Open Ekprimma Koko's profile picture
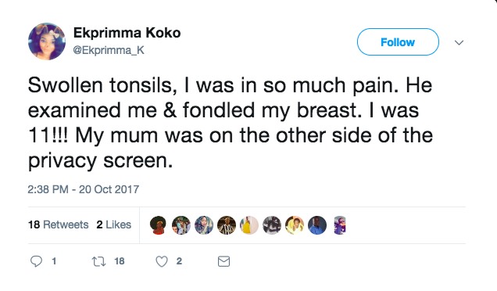 [x=47, y=41]
